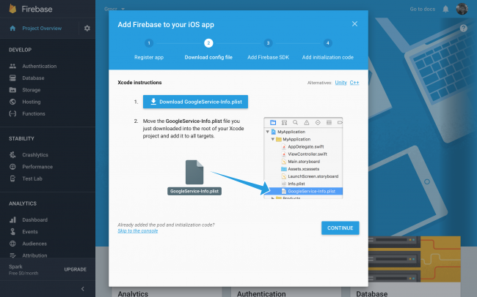Click the Xcode instructions heading
This screenshot has height=297, width=477.
click(x=139, y=83)
